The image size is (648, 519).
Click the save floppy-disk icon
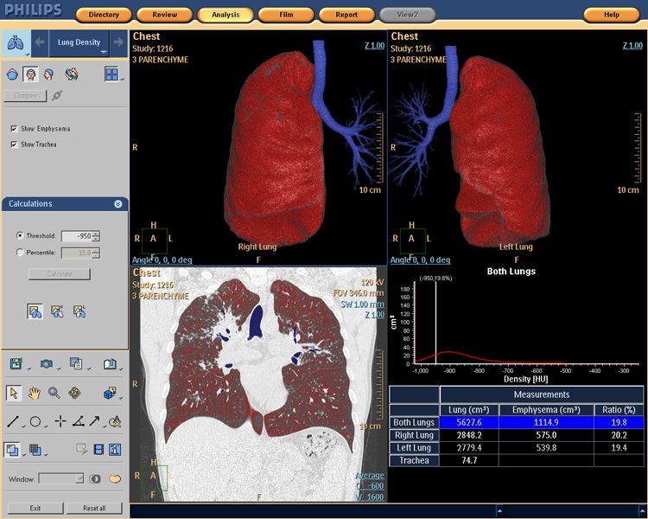(x=16, y=364)
